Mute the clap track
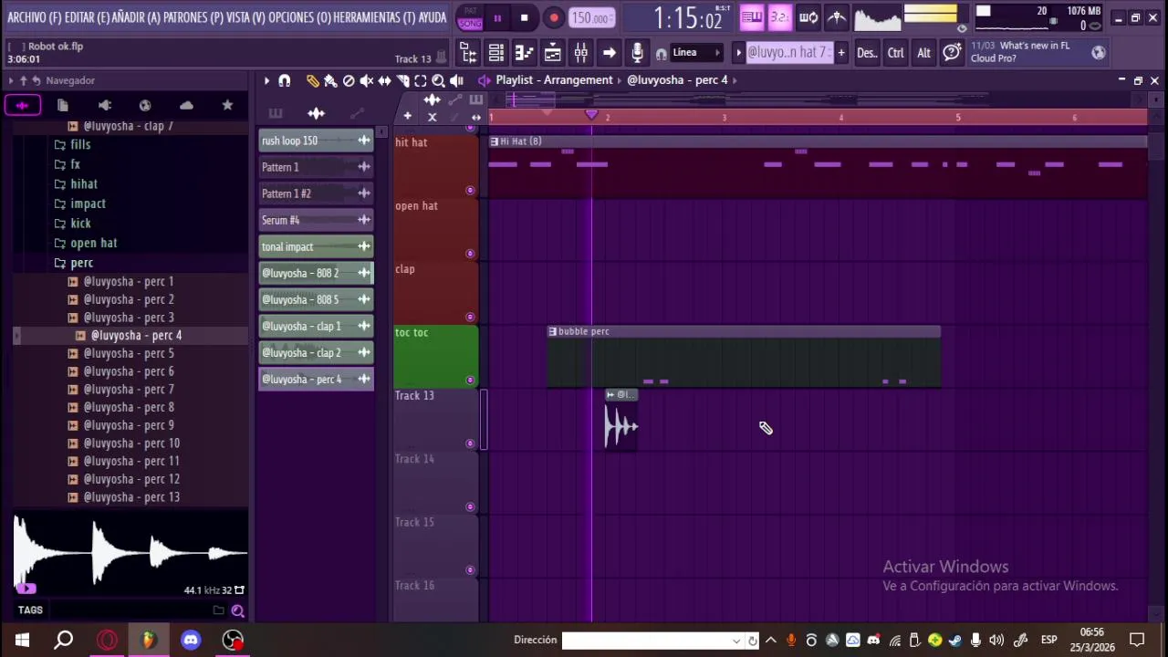The image size is (1168, 657). 471,317
